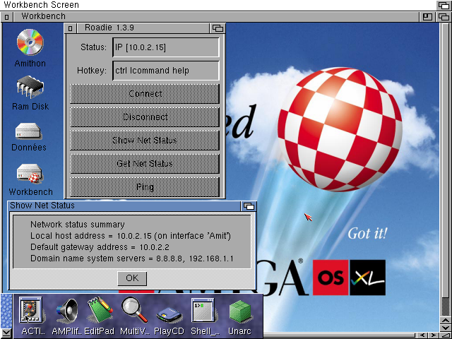Click Workbench vertical scrollbar up arrow
The height and width of the screenshot is (339, 452).
click(446, 321)
